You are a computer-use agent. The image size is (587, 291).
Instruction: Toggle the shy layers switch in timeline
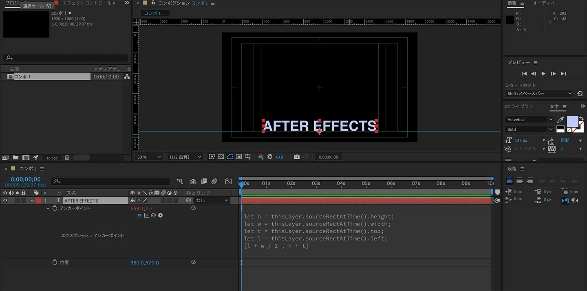(x=193, y=181)
